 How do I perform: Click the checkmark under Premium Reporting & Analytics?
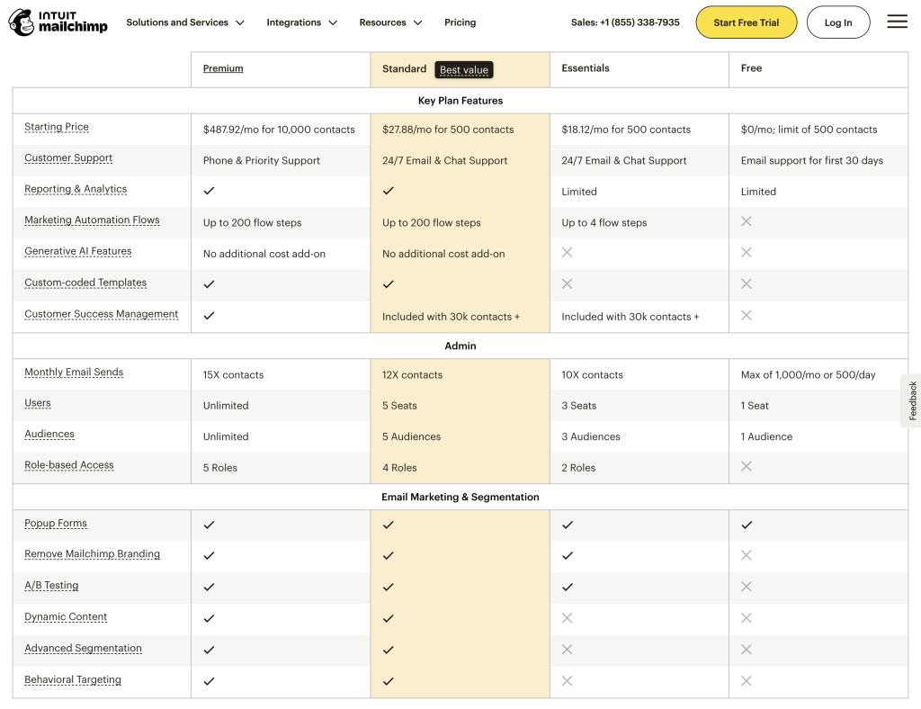point(209,191)
